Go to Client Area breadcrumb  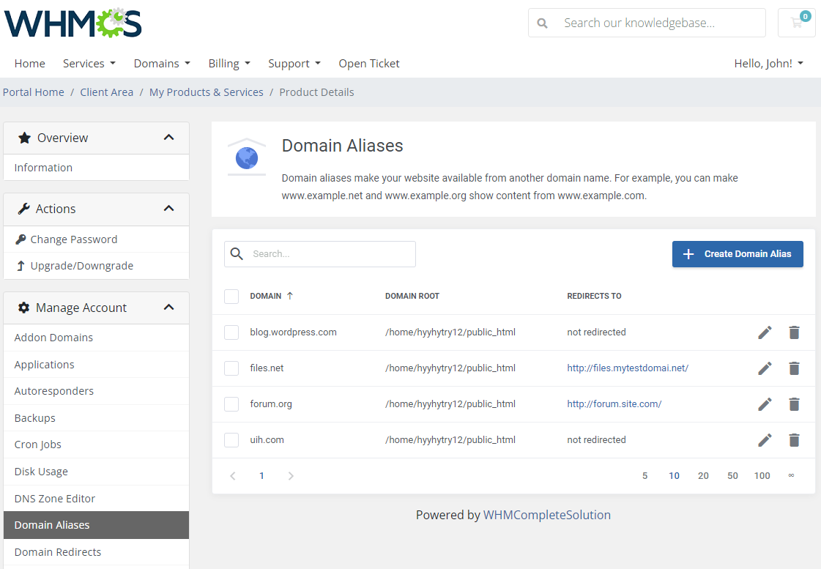pyautogui.click(x=107, y=92)
